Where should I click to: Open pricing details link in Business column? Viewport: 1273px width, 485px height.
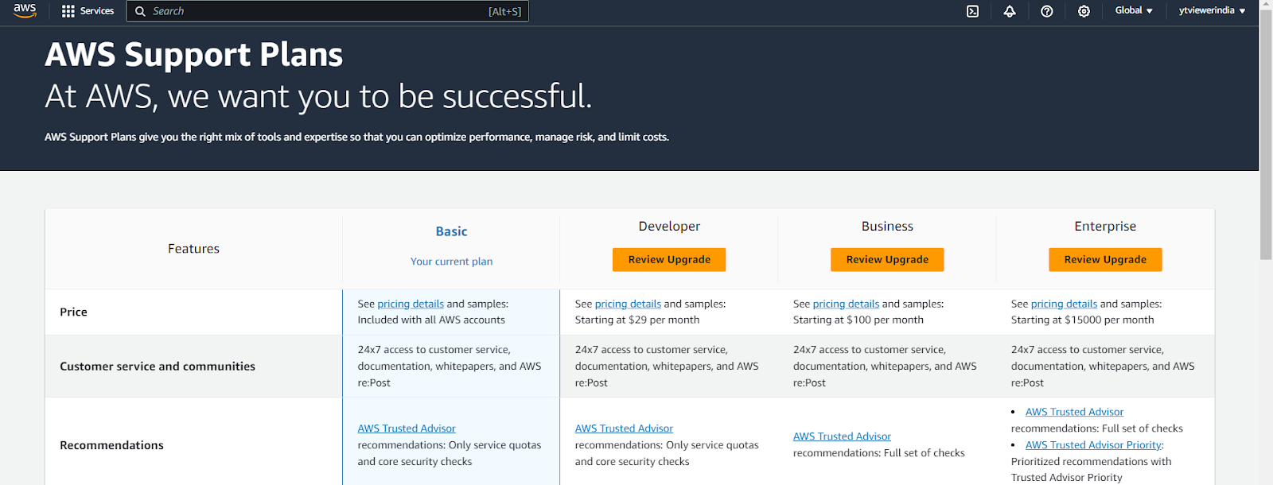pos(846,304)
